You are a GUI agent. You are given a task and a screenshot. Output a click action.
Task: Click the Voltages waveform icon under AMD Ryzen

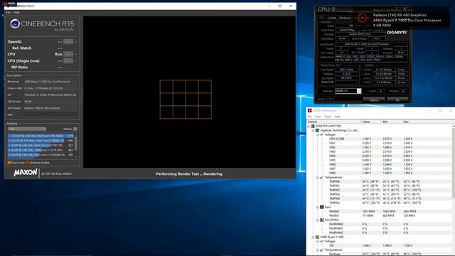tap(322, 242)
